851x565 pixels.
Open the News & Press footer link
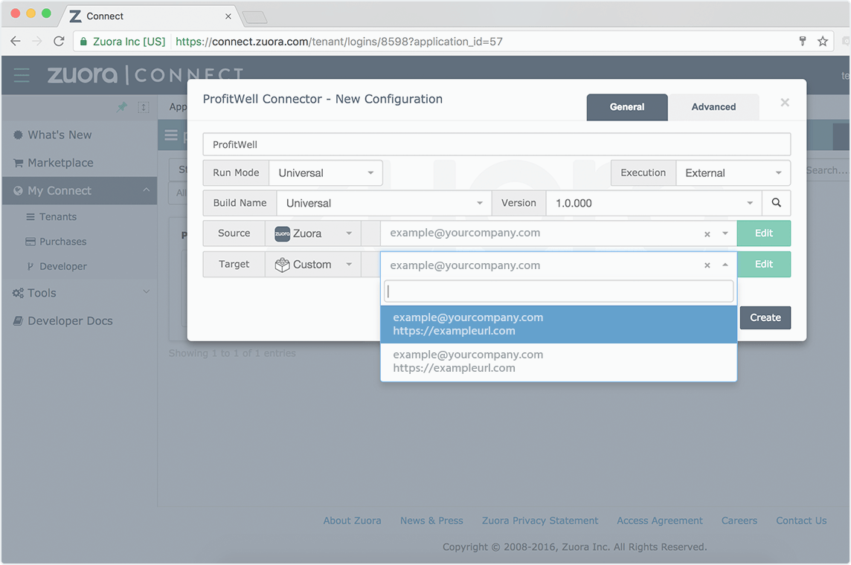(431, 520)
